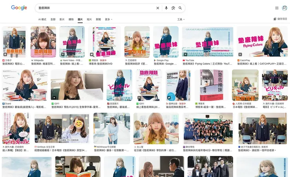Viewport: 290px width, 177px height.
Task: Select the 圖片 tab
Action: pos(80,19)
